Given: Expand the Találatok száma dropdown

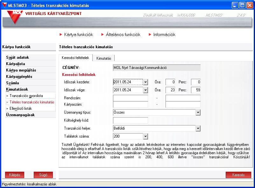Looking at the screenshot, I should coord(145,136).
